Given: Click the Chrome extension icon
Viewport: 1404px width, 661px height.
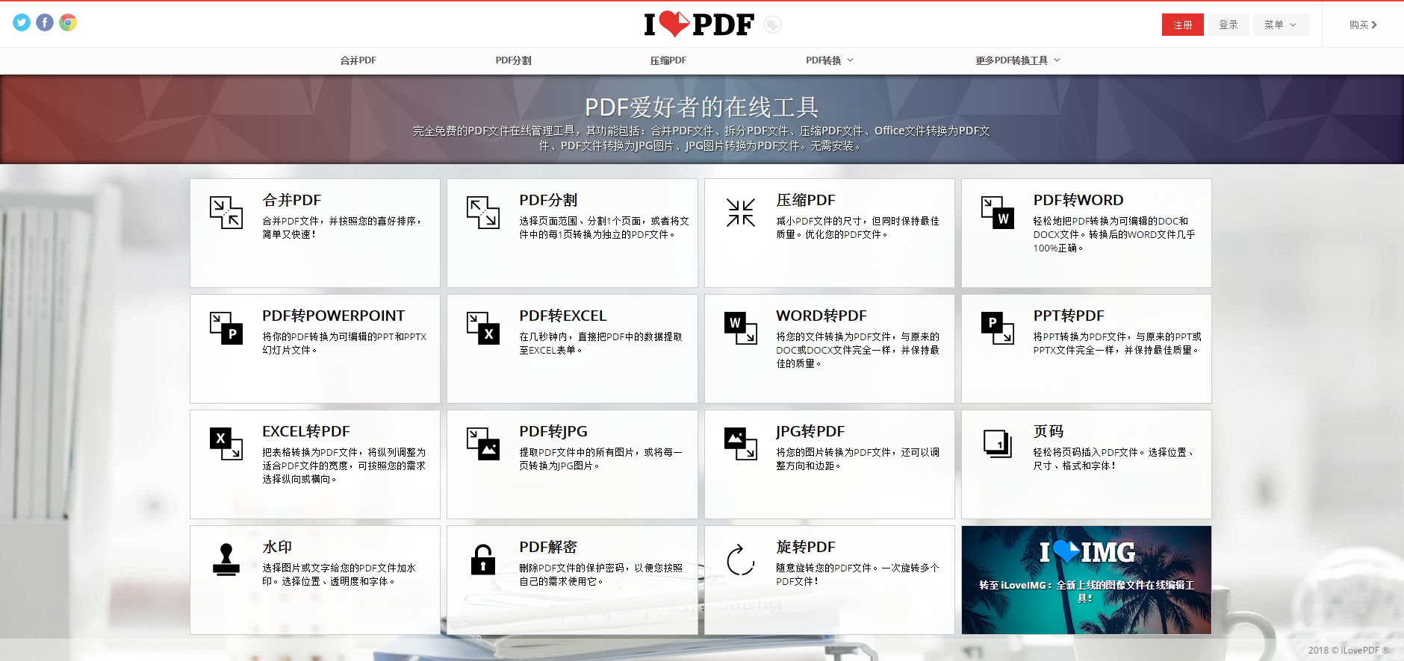Looking at the screenshot, I should [68, 22].
